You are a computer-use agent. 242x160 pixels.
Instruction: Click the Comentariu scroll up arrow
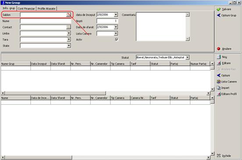(188, 15)
